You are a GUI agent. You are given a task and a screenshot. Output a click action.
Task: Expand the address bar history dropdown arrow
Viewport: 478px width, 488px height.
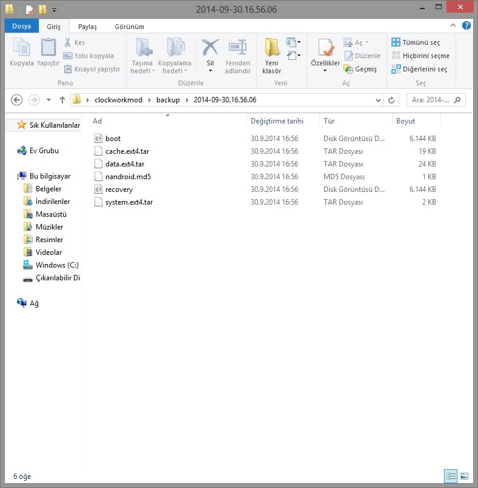pyautogui.click(x=378, y=100)
